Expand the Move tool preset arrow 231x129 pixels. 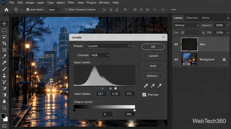tap(21, 10)
